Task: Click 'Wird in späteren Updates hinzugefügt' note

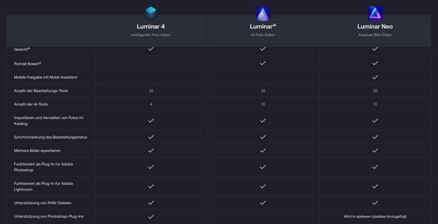Action: [375, 216]
